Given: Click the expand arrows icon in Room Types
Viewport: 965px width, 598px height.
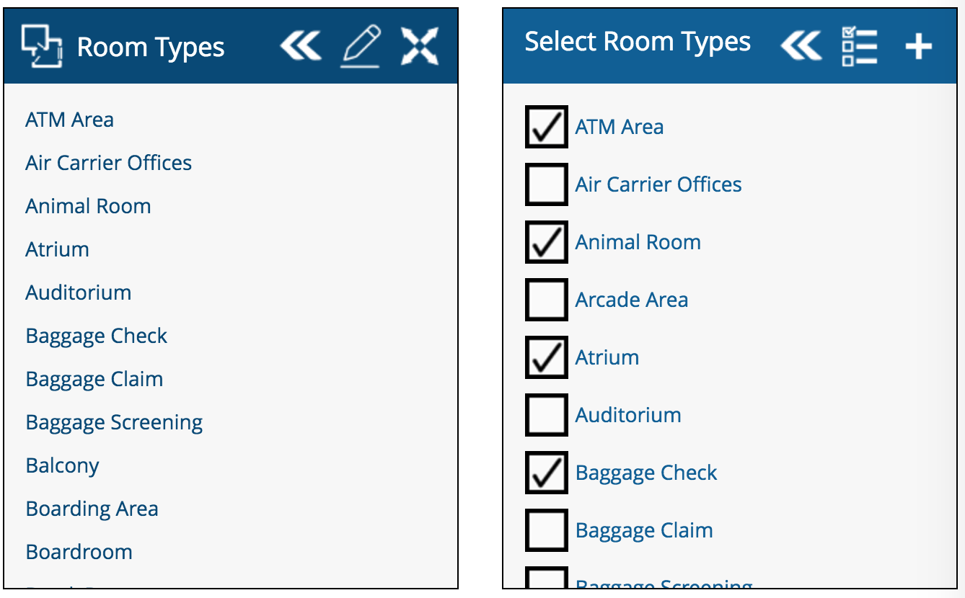Looking at the screenshot, I should (420, 47).
